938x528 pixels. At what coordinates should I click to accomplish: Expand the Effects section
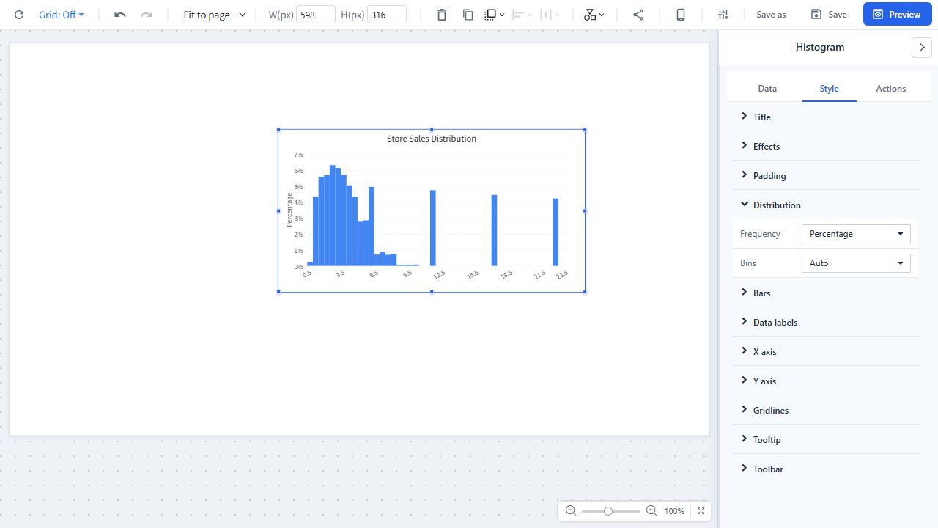tap(826, 146)
